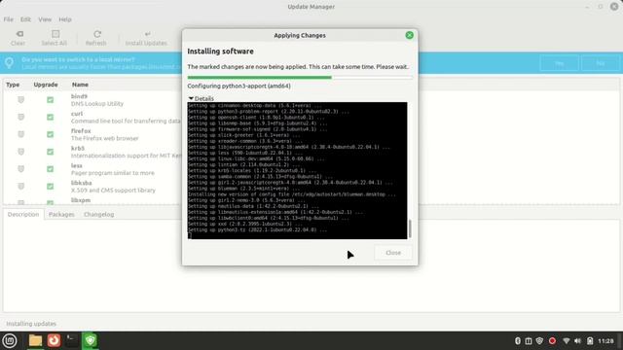Select the firefox package row
This screenshot has height=350, width=623.
click(93, 134)
